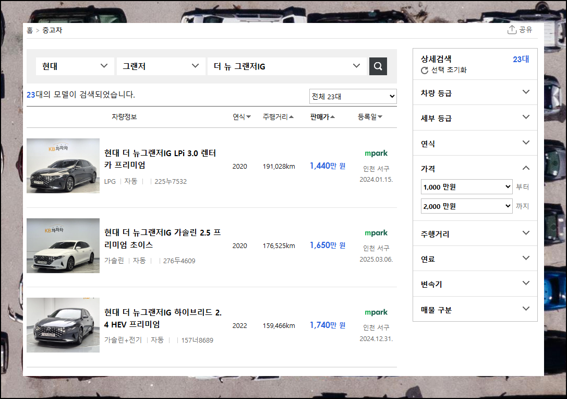Open the gray Grandeur hybrid thumbnail

click(x=63, y=325)
